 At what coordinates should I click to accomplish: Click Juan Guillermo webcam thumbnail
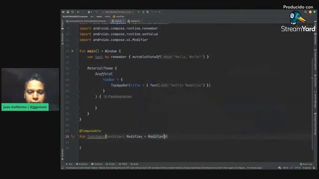coord(30,89)
